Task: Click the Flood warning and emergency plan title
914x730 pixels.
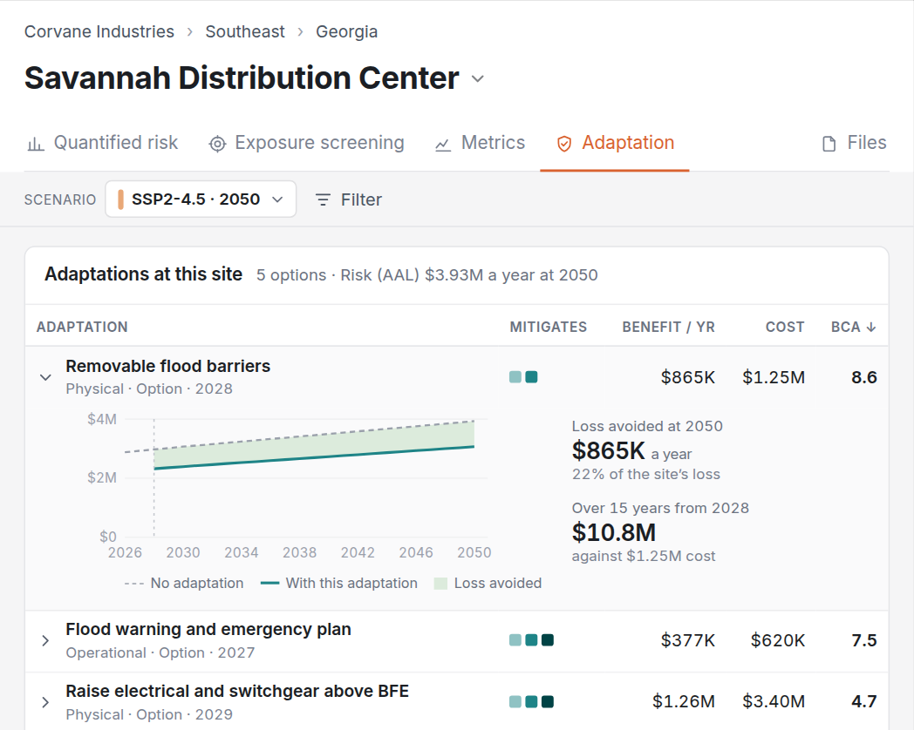Action: coord(208,629)
